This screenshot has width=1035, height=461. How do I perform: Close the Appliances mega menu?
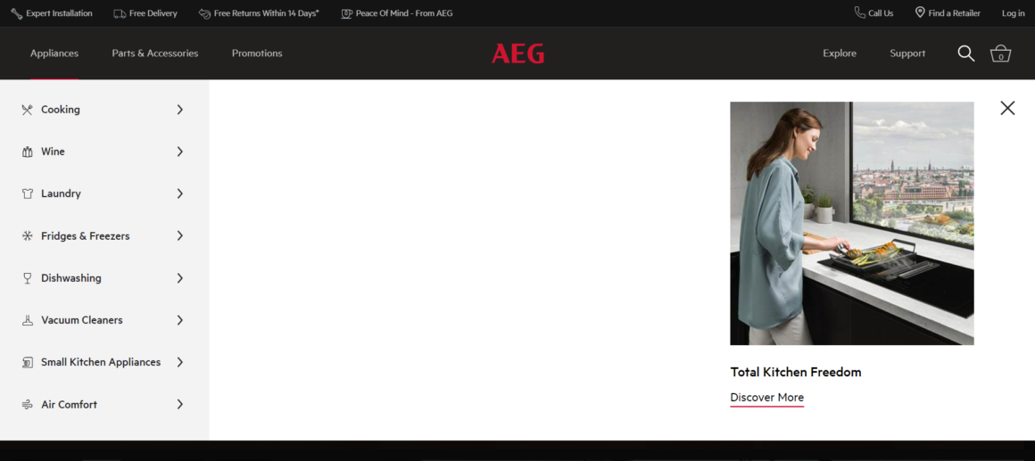[x=1007, y=108]
